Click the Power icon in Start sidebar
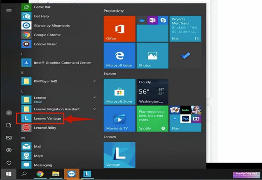This screenshot has width=262, height=180. click(x=9, y=163)
